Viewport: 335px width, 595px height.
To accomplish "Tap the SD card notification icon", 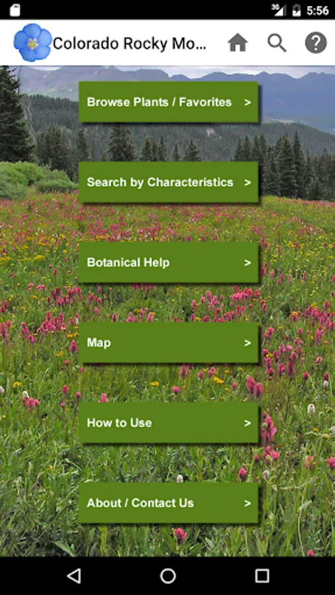I will click(x=15, y=10).
